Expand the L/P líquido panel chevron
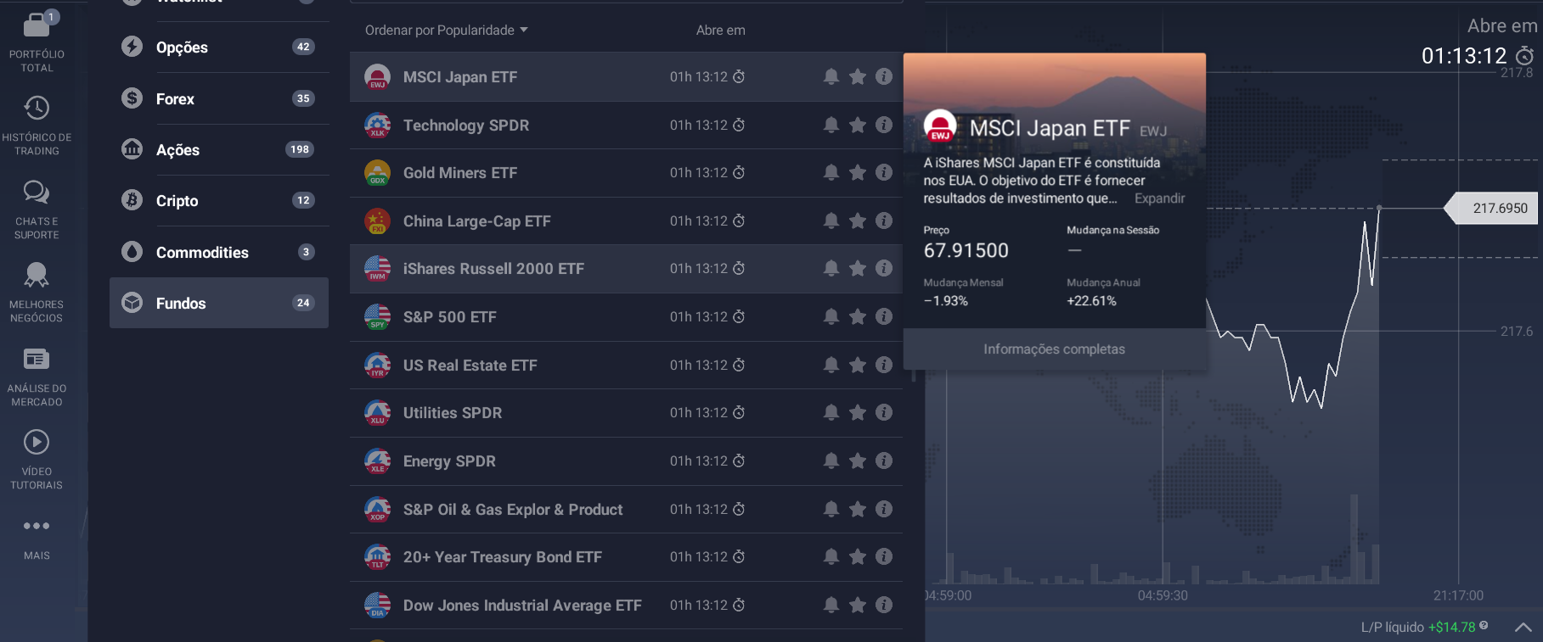Screen dimensions: 1543x642 pos(1523,628)
